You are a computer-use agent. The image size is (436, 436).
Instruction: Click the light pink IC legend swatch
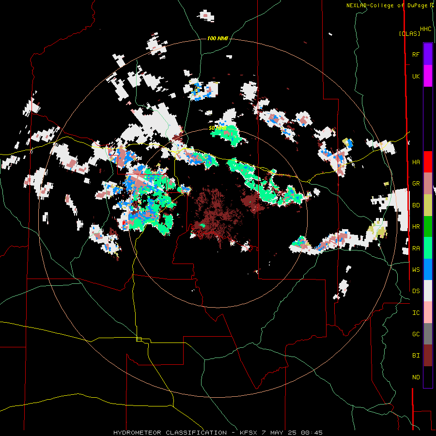tap(428, 312)
